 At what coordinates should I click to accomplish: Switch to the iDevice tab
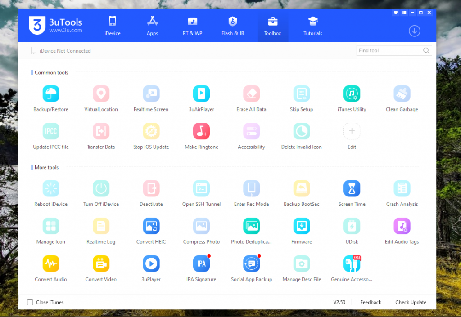point(112,26)
